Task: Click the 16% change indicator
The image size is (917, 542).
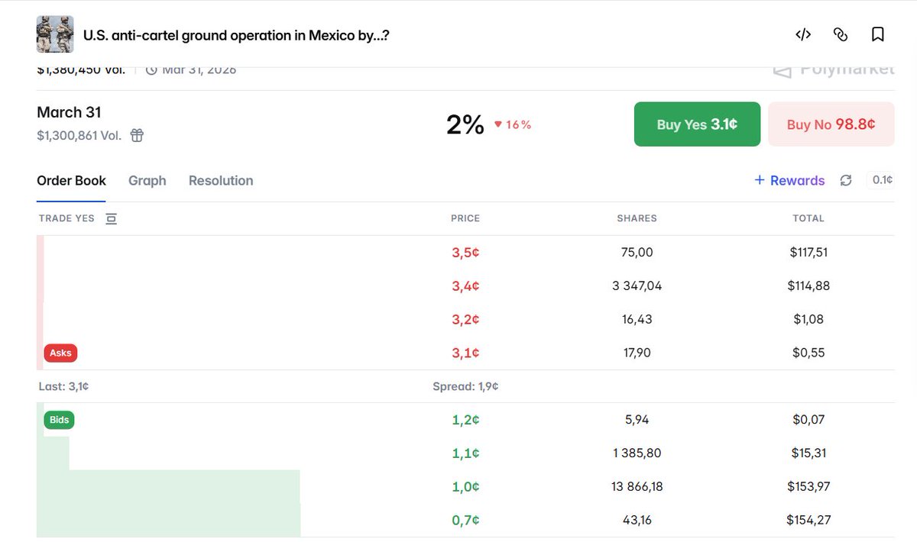Action: [x=513, y=124]
